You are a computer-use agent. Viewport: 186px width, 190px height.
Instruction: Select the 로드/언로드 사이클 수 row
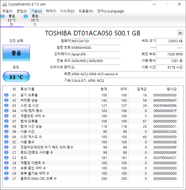(91, 152)
